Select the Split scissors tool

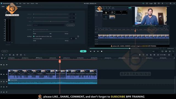(x=13, y=55)
